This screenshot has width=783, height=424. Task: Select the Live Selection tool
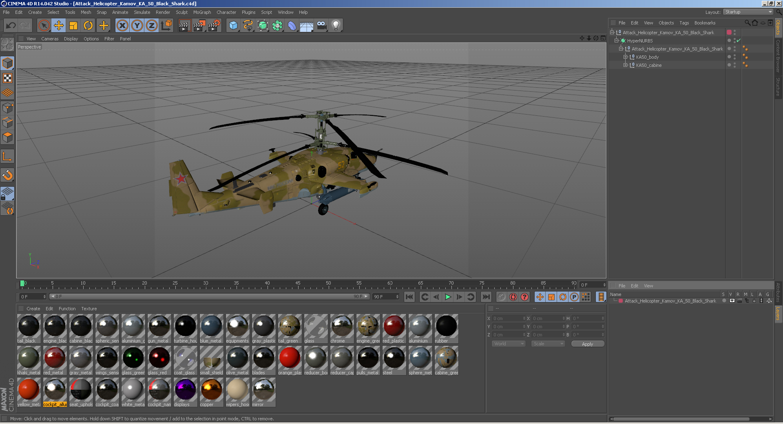(44, 26)
